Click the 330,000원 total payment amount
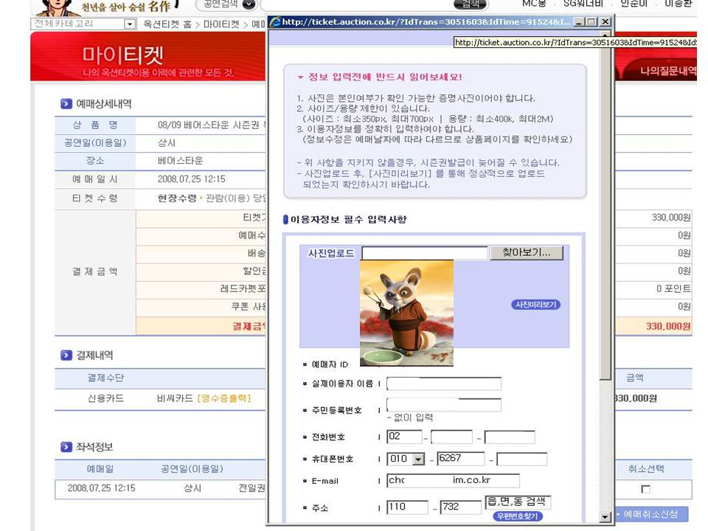The height and width of the screenshot is (531, 708). pyautogui.click(x=668, y=326)
